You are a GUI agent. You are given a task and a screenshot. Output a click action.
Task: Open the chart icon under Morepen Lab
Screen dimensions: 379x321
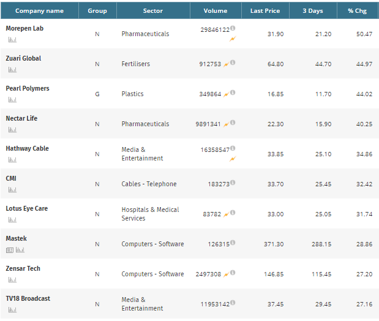click(x=12, y=40)
